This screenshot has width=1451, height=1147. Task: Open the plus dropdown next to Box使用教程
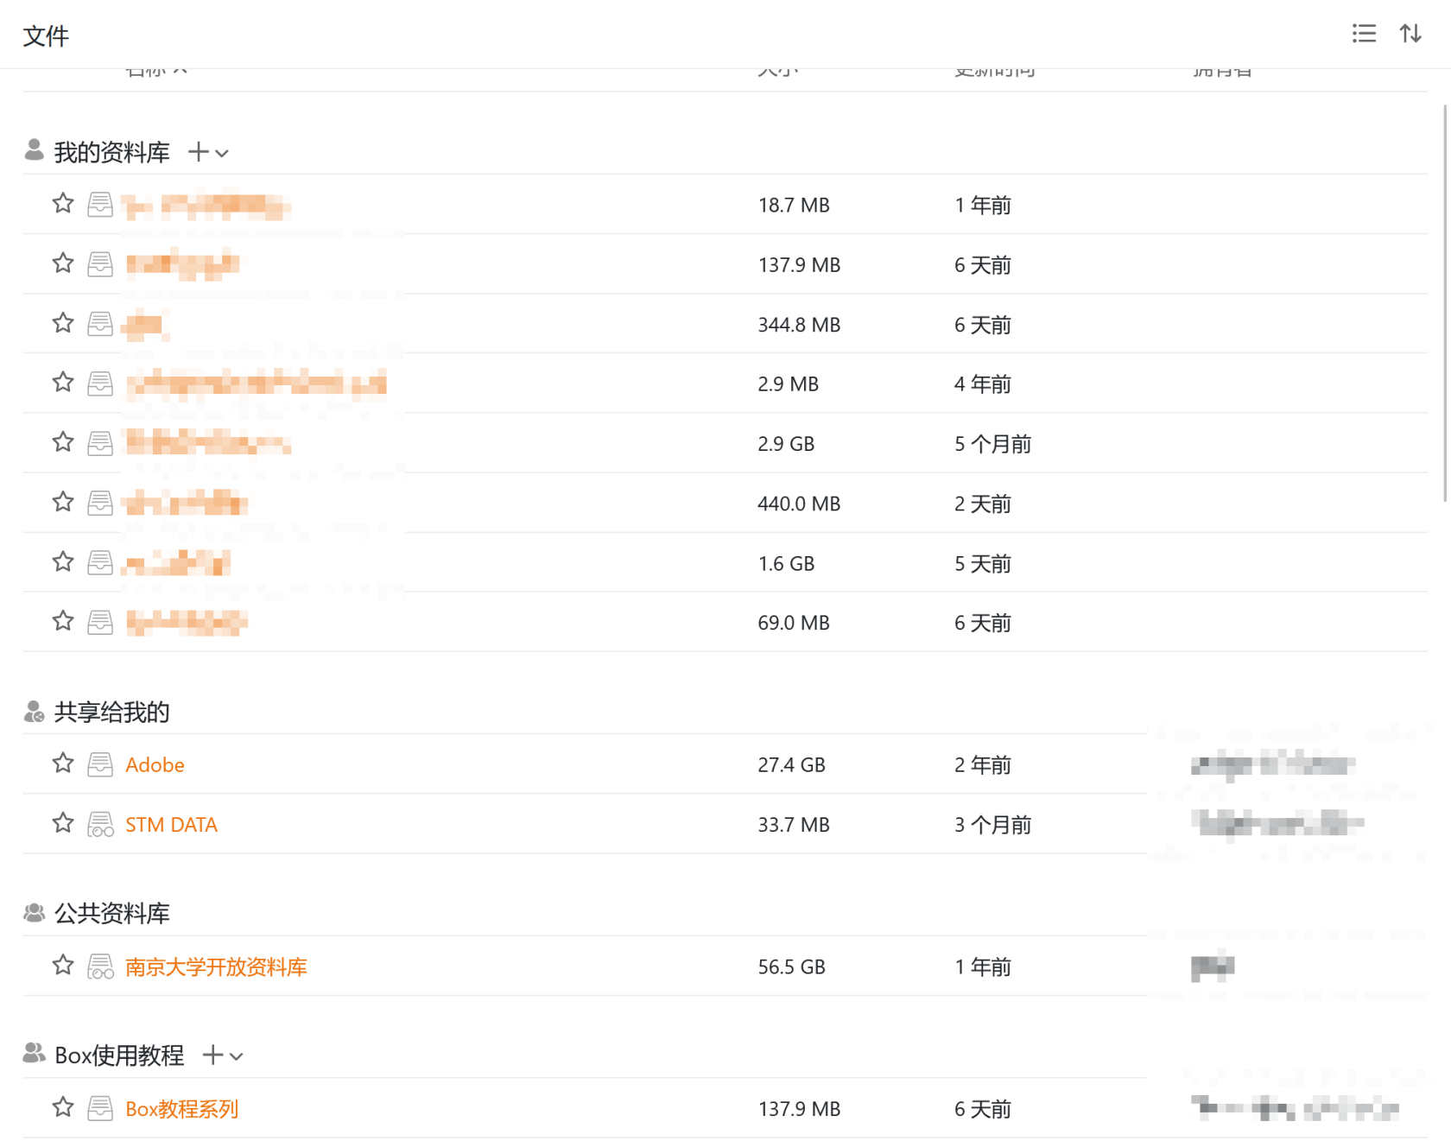[x=223, y=1055]
